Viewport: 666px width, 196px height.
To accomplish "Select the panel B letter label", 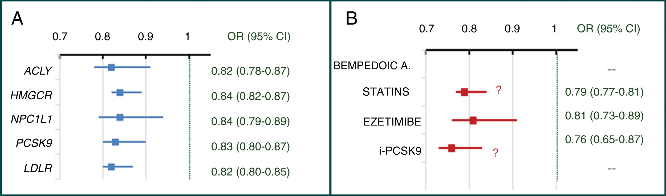I will 351,19.
